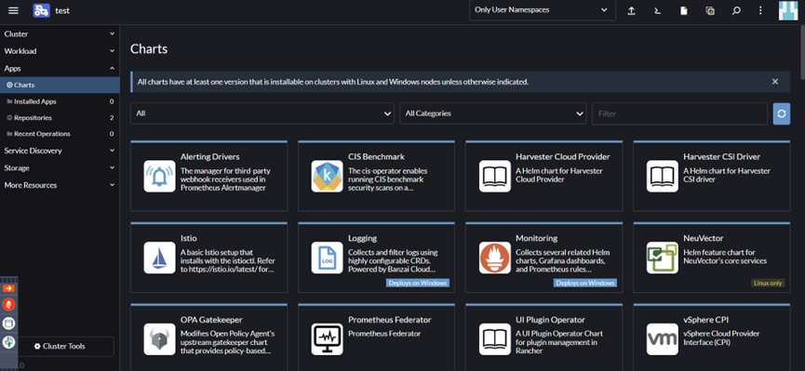The image size is (805, 371).
Task: Expand the More Resources sidebar section
Action: click(x=60, y=185)
